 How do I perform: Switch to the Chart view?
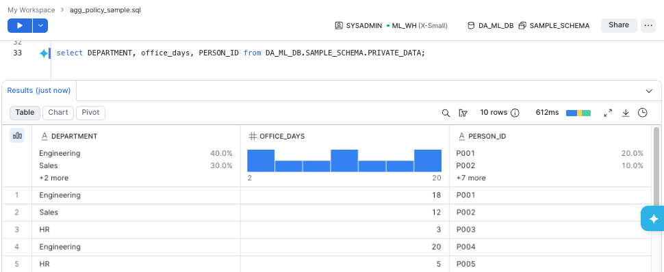(x=58, y=113)
